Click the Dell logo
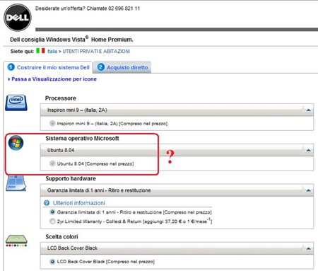Image resolution: width=318 pixels, height=271 pixels. (18, 18)
